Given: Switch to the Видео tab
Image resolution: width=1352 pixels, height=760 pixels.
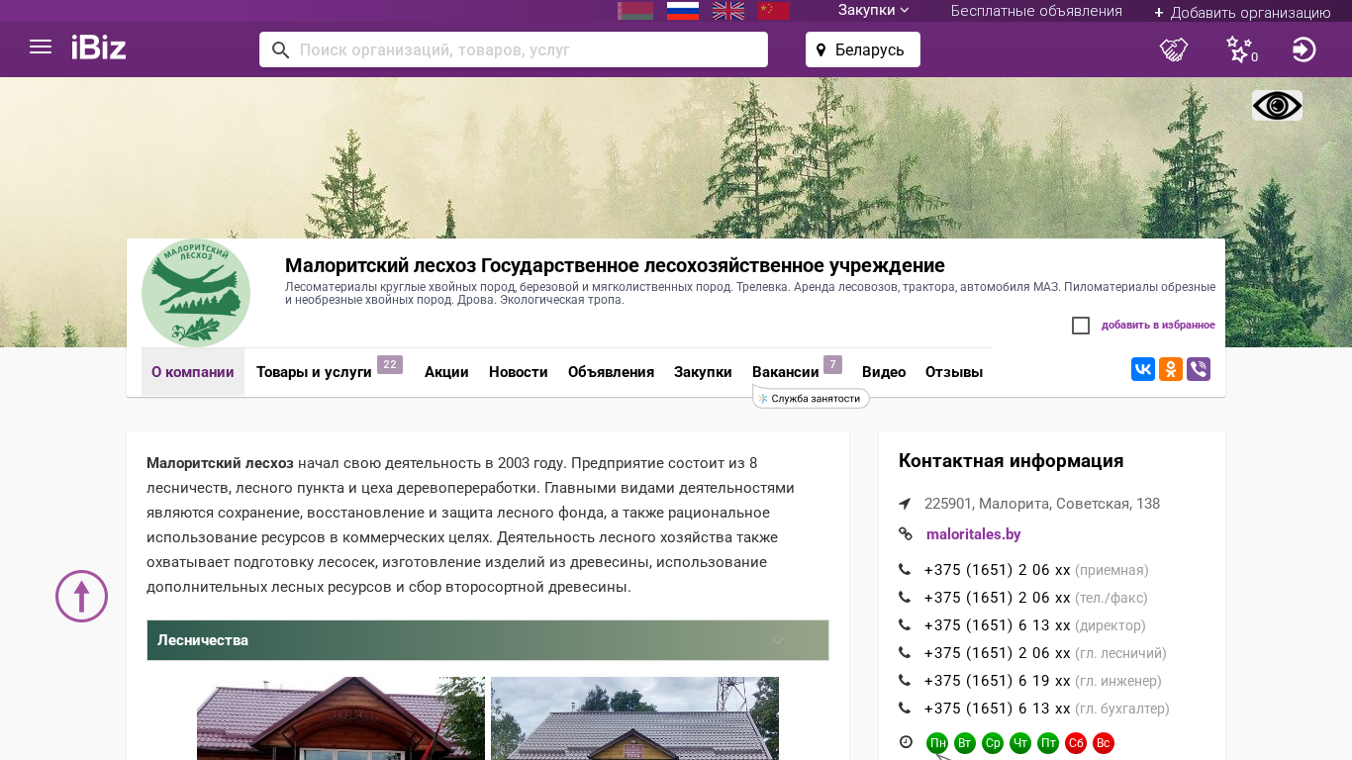Looking at the screenshot, I should click(884, 372).
